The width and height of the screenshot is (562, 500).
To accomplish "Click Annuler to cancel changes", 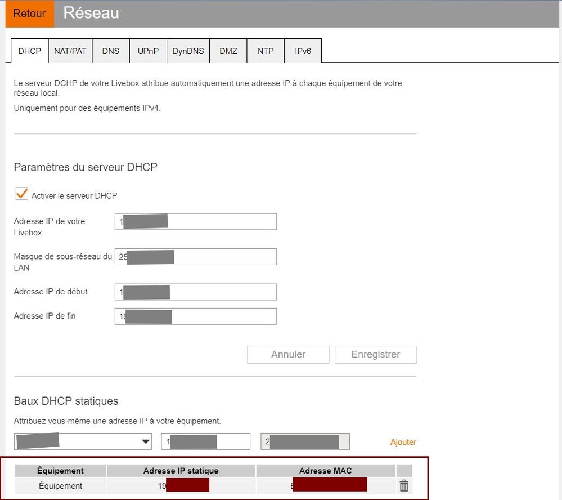I will point(287,355).
